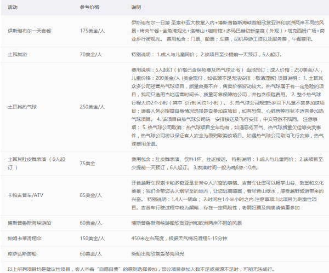
Task: Click the 伊斯坦布尔一日游 description text
Action: point(228,31)
